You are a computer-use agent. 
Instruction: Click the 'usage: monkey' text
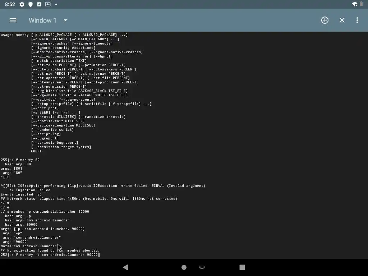(15, 35)
